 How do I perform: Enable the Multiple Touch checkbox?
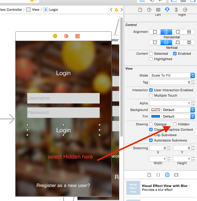click(151, 95)
